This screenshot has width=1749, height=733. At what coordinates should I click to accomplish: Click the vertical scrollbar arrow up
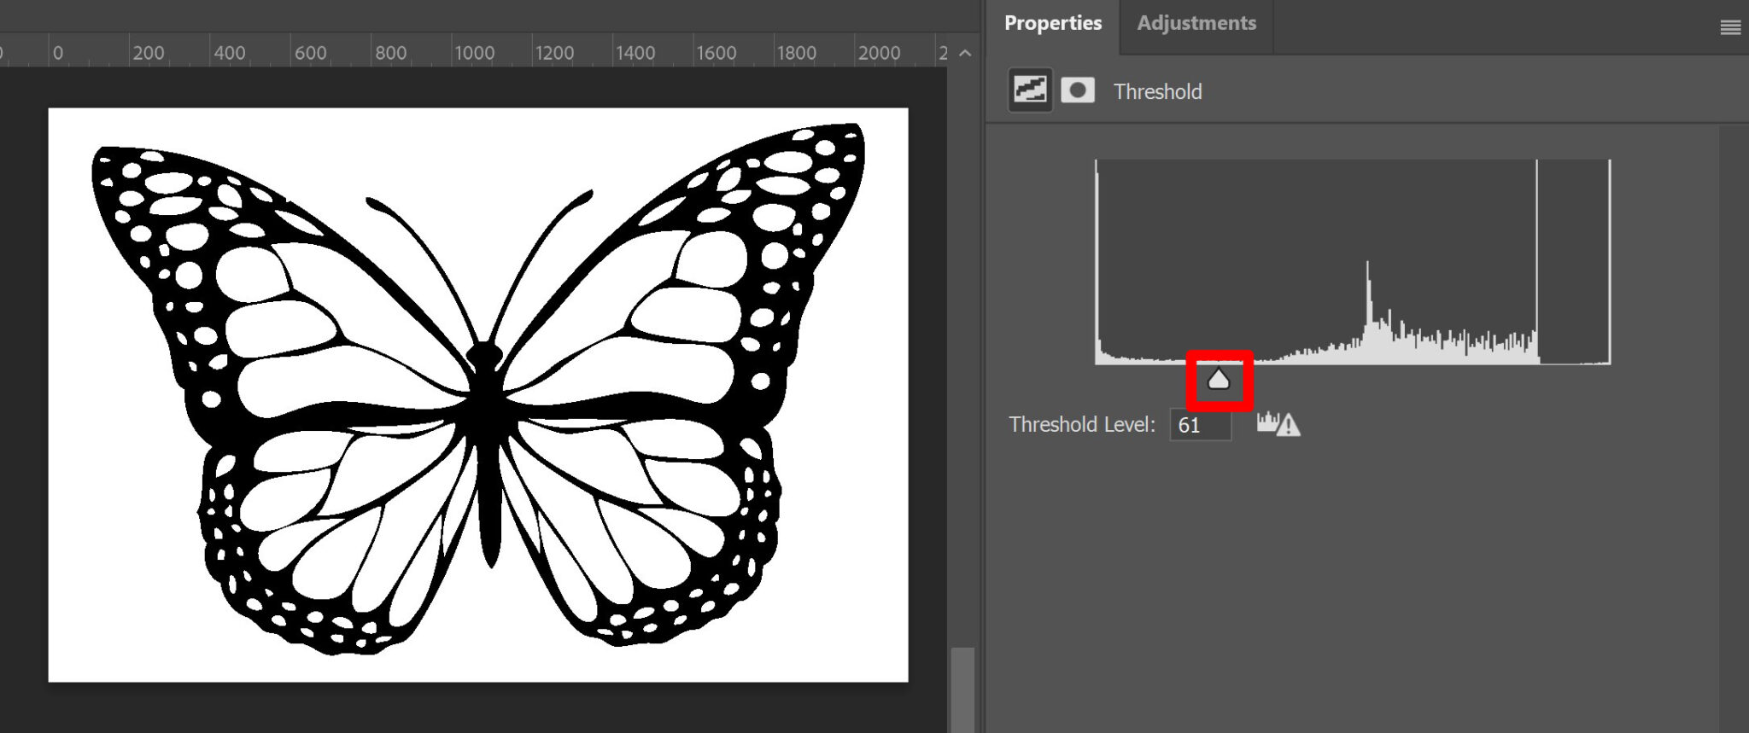click(x=965, y=53)
